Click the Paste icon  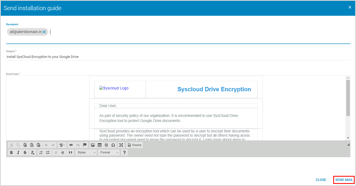coord(25,145)
